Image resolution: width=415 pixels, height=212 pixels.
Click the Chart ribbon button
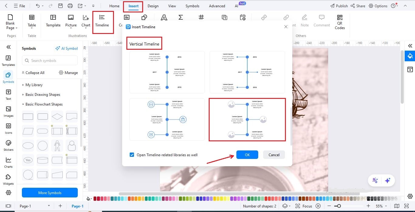pos(86,21)
